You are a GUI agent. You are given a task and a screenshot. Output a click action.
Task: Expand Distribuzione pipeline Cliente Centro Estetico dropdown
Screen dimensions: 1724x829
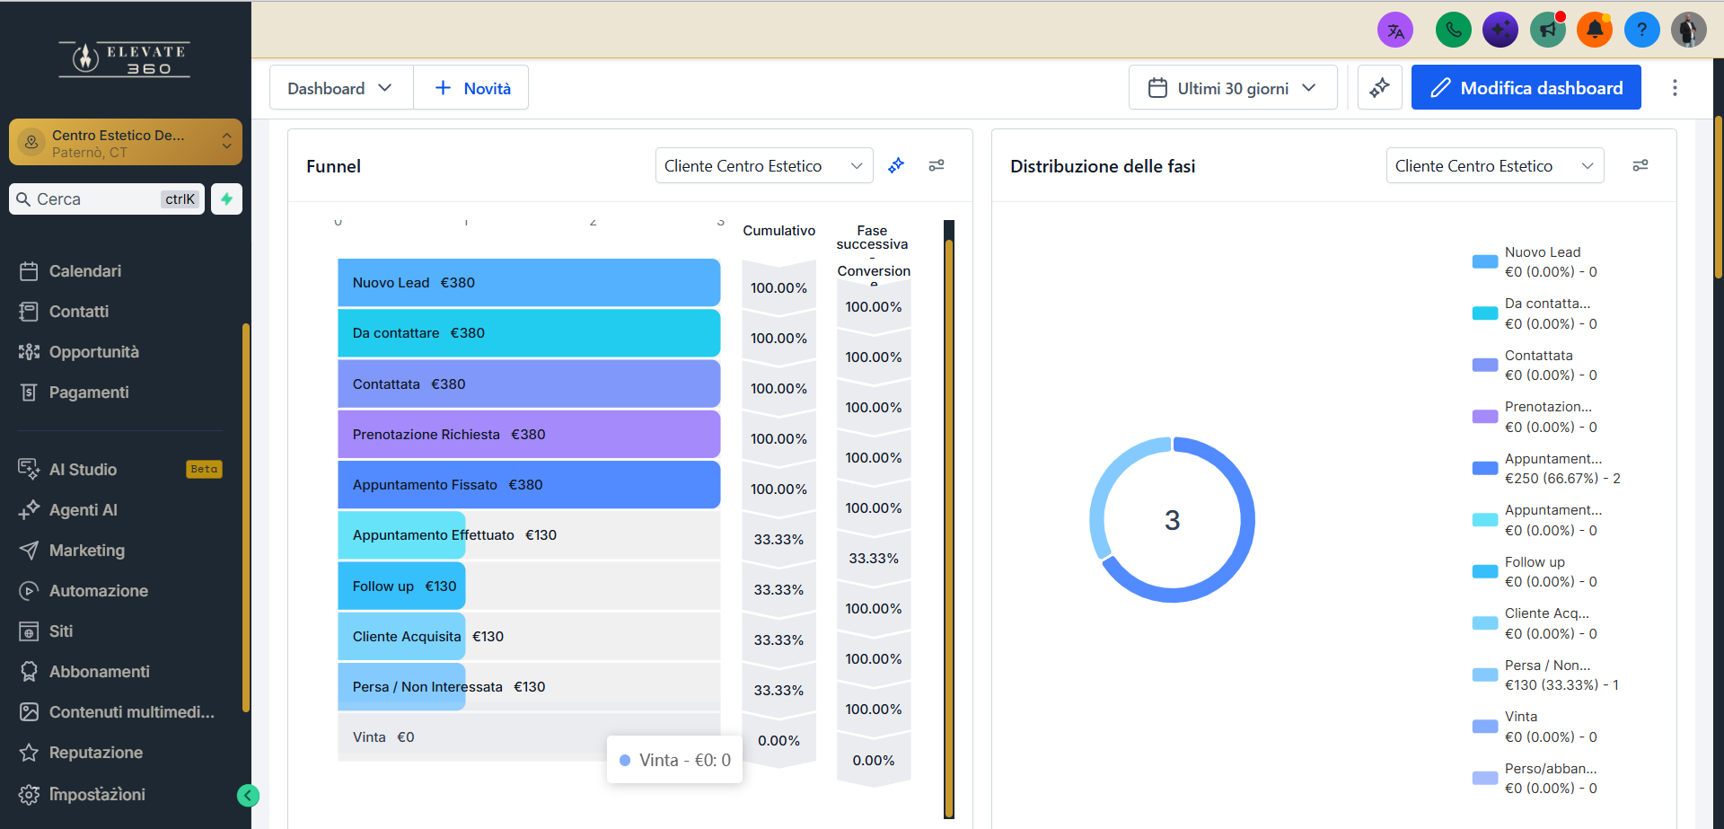pos(1495,166)
